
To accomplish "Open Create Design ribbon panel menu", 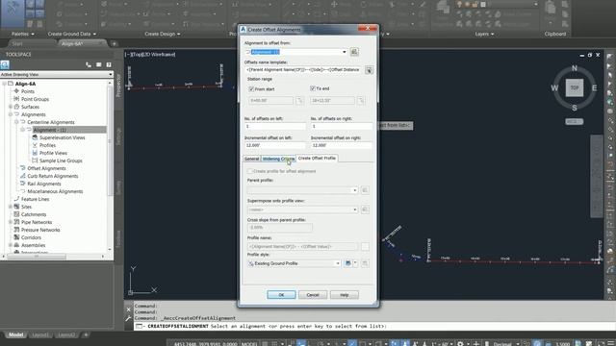I will (x=163, y=34).
